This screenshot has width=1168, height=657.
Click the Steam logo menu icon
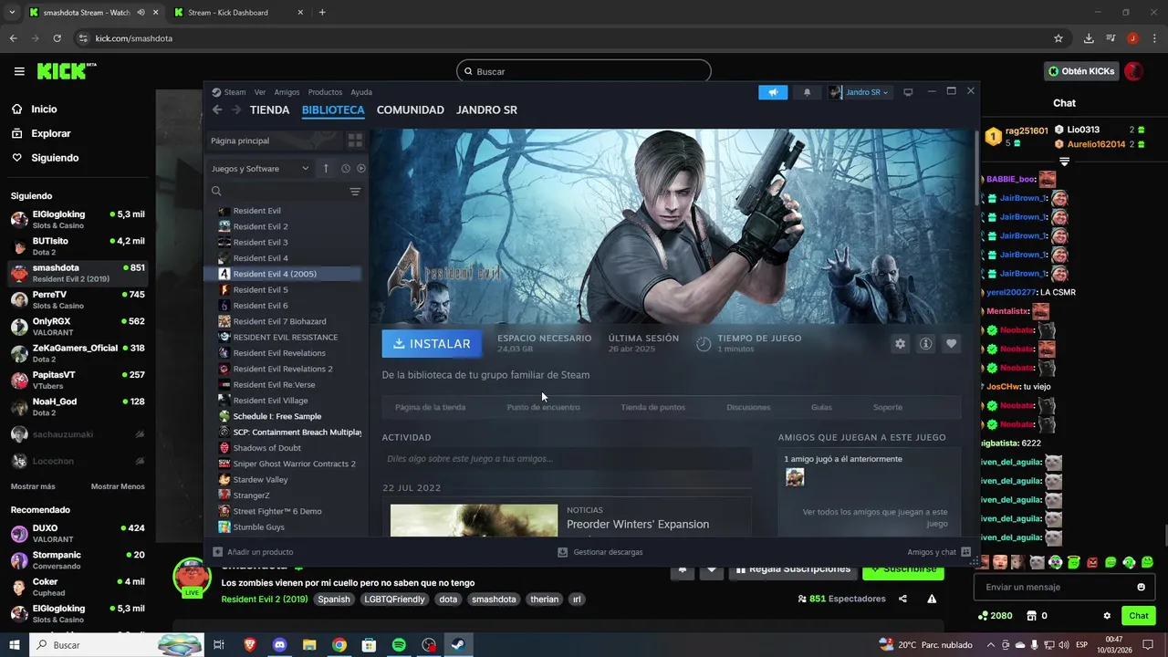pyautogui.click(x=216, y=92)
